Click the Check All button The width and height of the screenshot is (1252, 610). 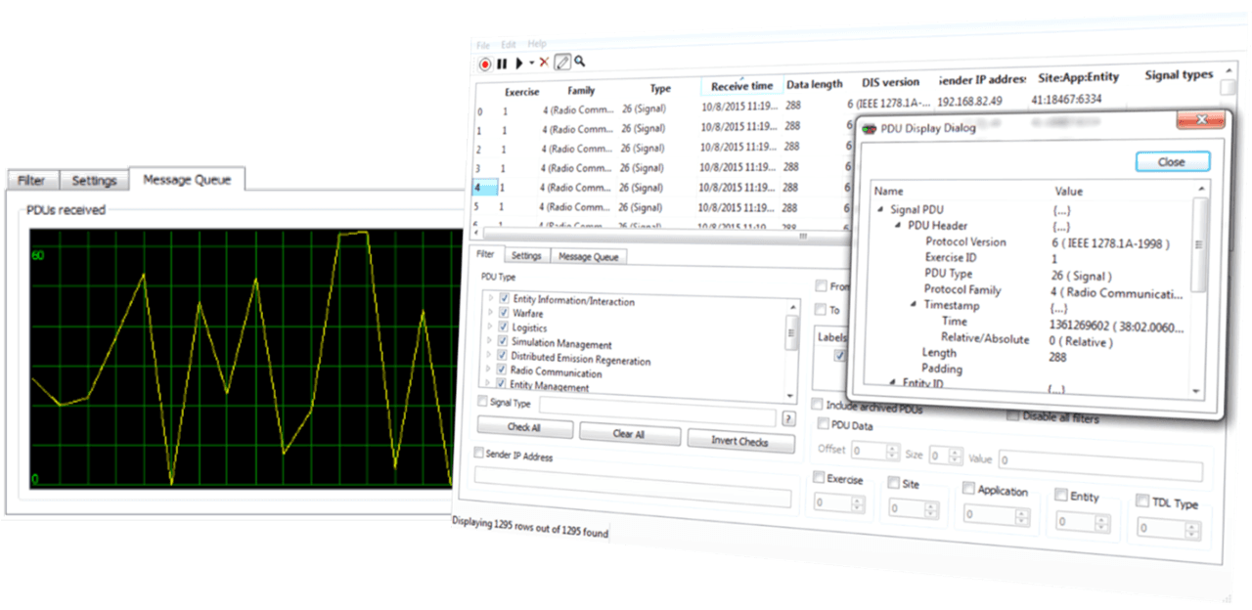[x=524, y=427]
